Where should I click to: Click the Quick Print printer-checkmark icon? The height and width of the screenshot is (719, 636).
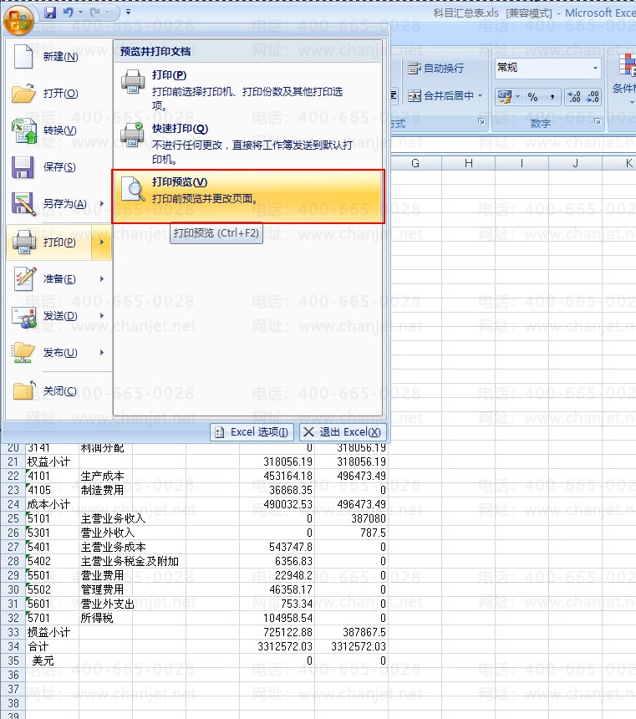pos(133,135)
